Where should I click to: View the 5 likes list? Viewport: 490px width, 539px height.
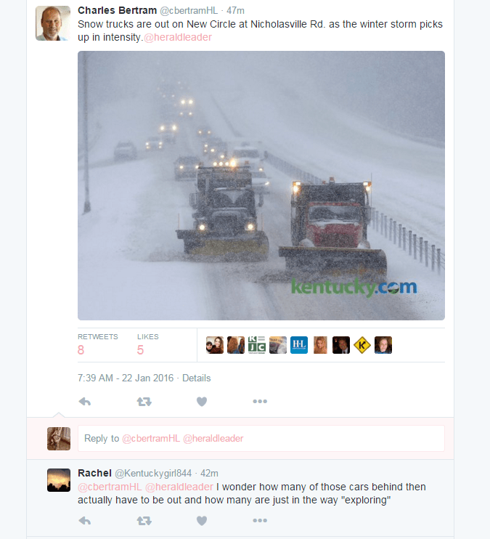tap(148, 344)
